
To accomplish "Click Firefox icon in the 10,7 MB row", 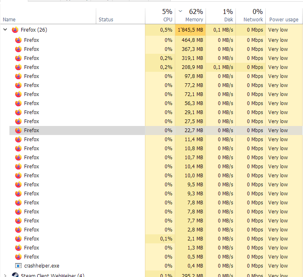I will tap(18, 157).
